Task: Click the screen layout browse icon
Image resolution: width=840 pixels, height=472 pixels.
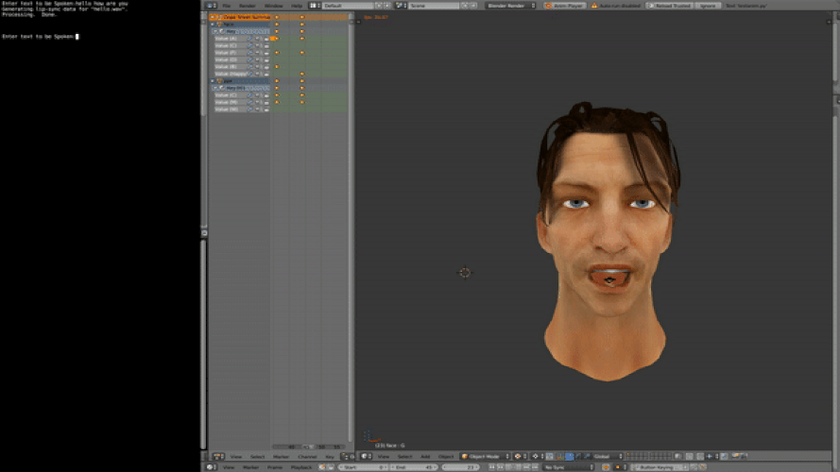Action: [315, 6]
